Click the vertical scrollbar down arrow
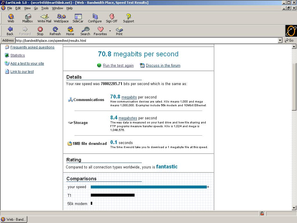Screen dimensions: 297x223 [x=294, y=208]
